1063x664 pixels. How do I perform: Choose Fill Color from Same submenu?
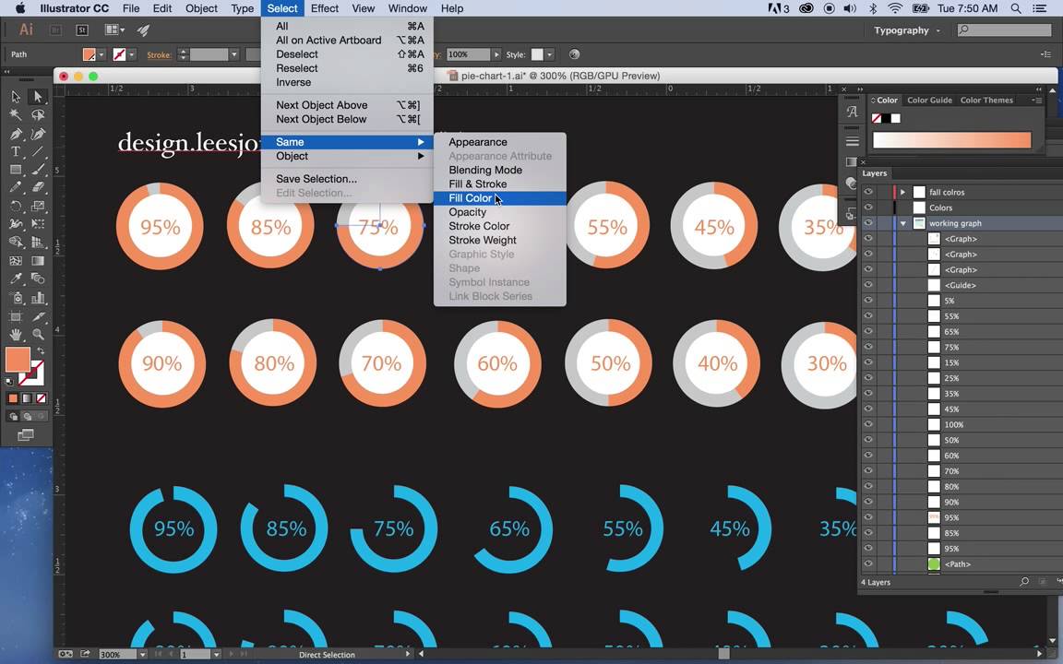point(499,198)
